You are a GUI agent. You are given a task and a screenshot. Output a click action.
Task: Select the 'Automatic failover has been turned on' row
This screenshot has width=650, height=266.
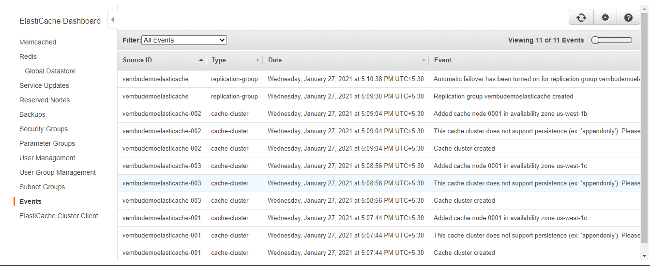click(x=379, y=79)
